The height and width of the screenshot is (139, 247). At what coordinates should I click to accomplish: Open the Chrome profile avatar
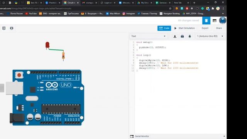click(218, 8)
